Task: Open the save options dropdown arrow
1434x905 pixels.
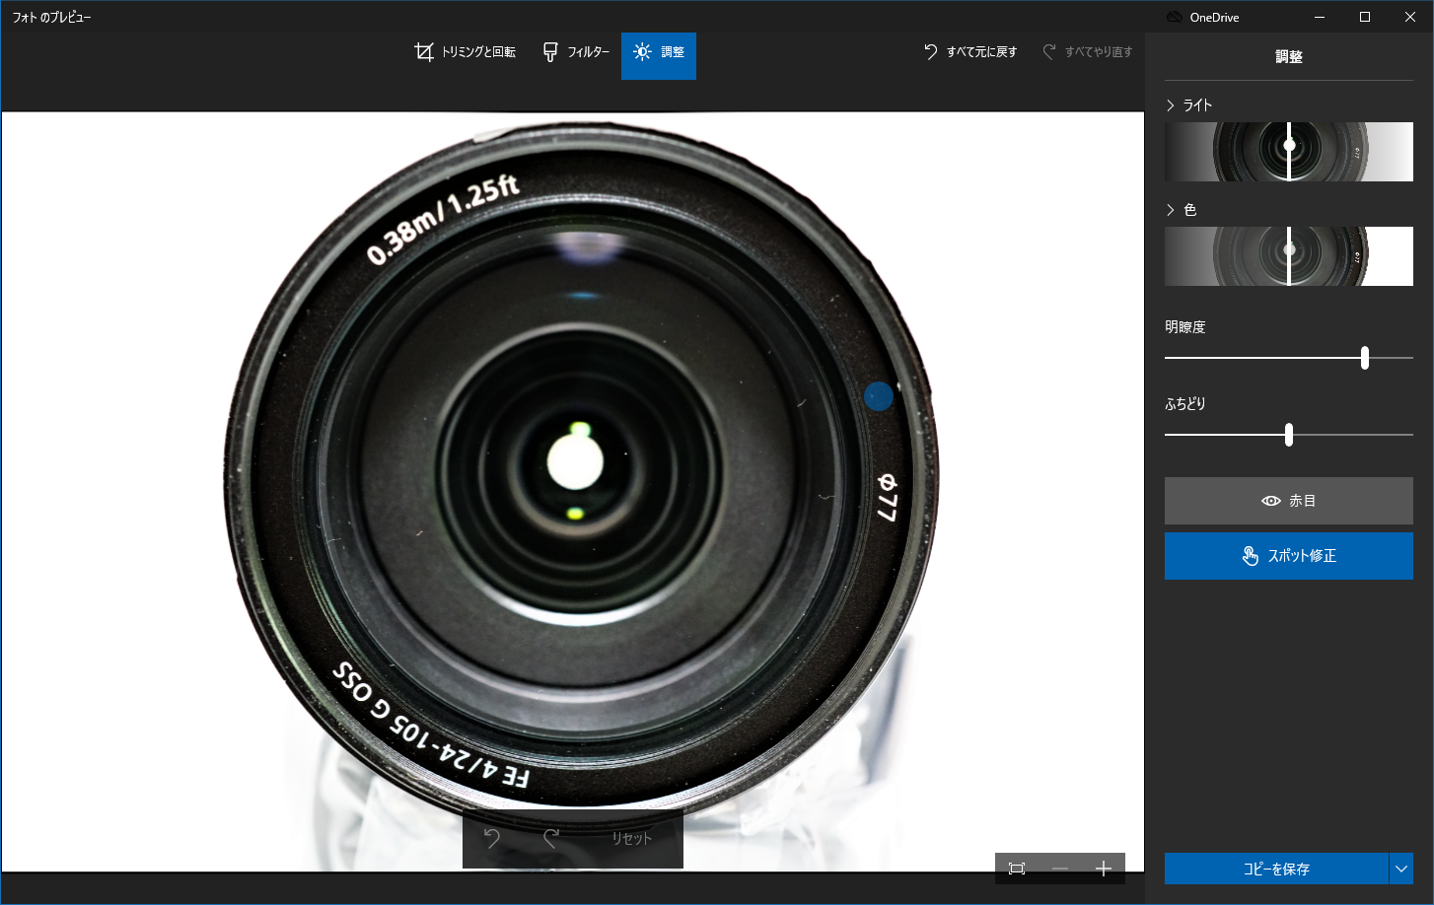Action: tap(1401, 869)
